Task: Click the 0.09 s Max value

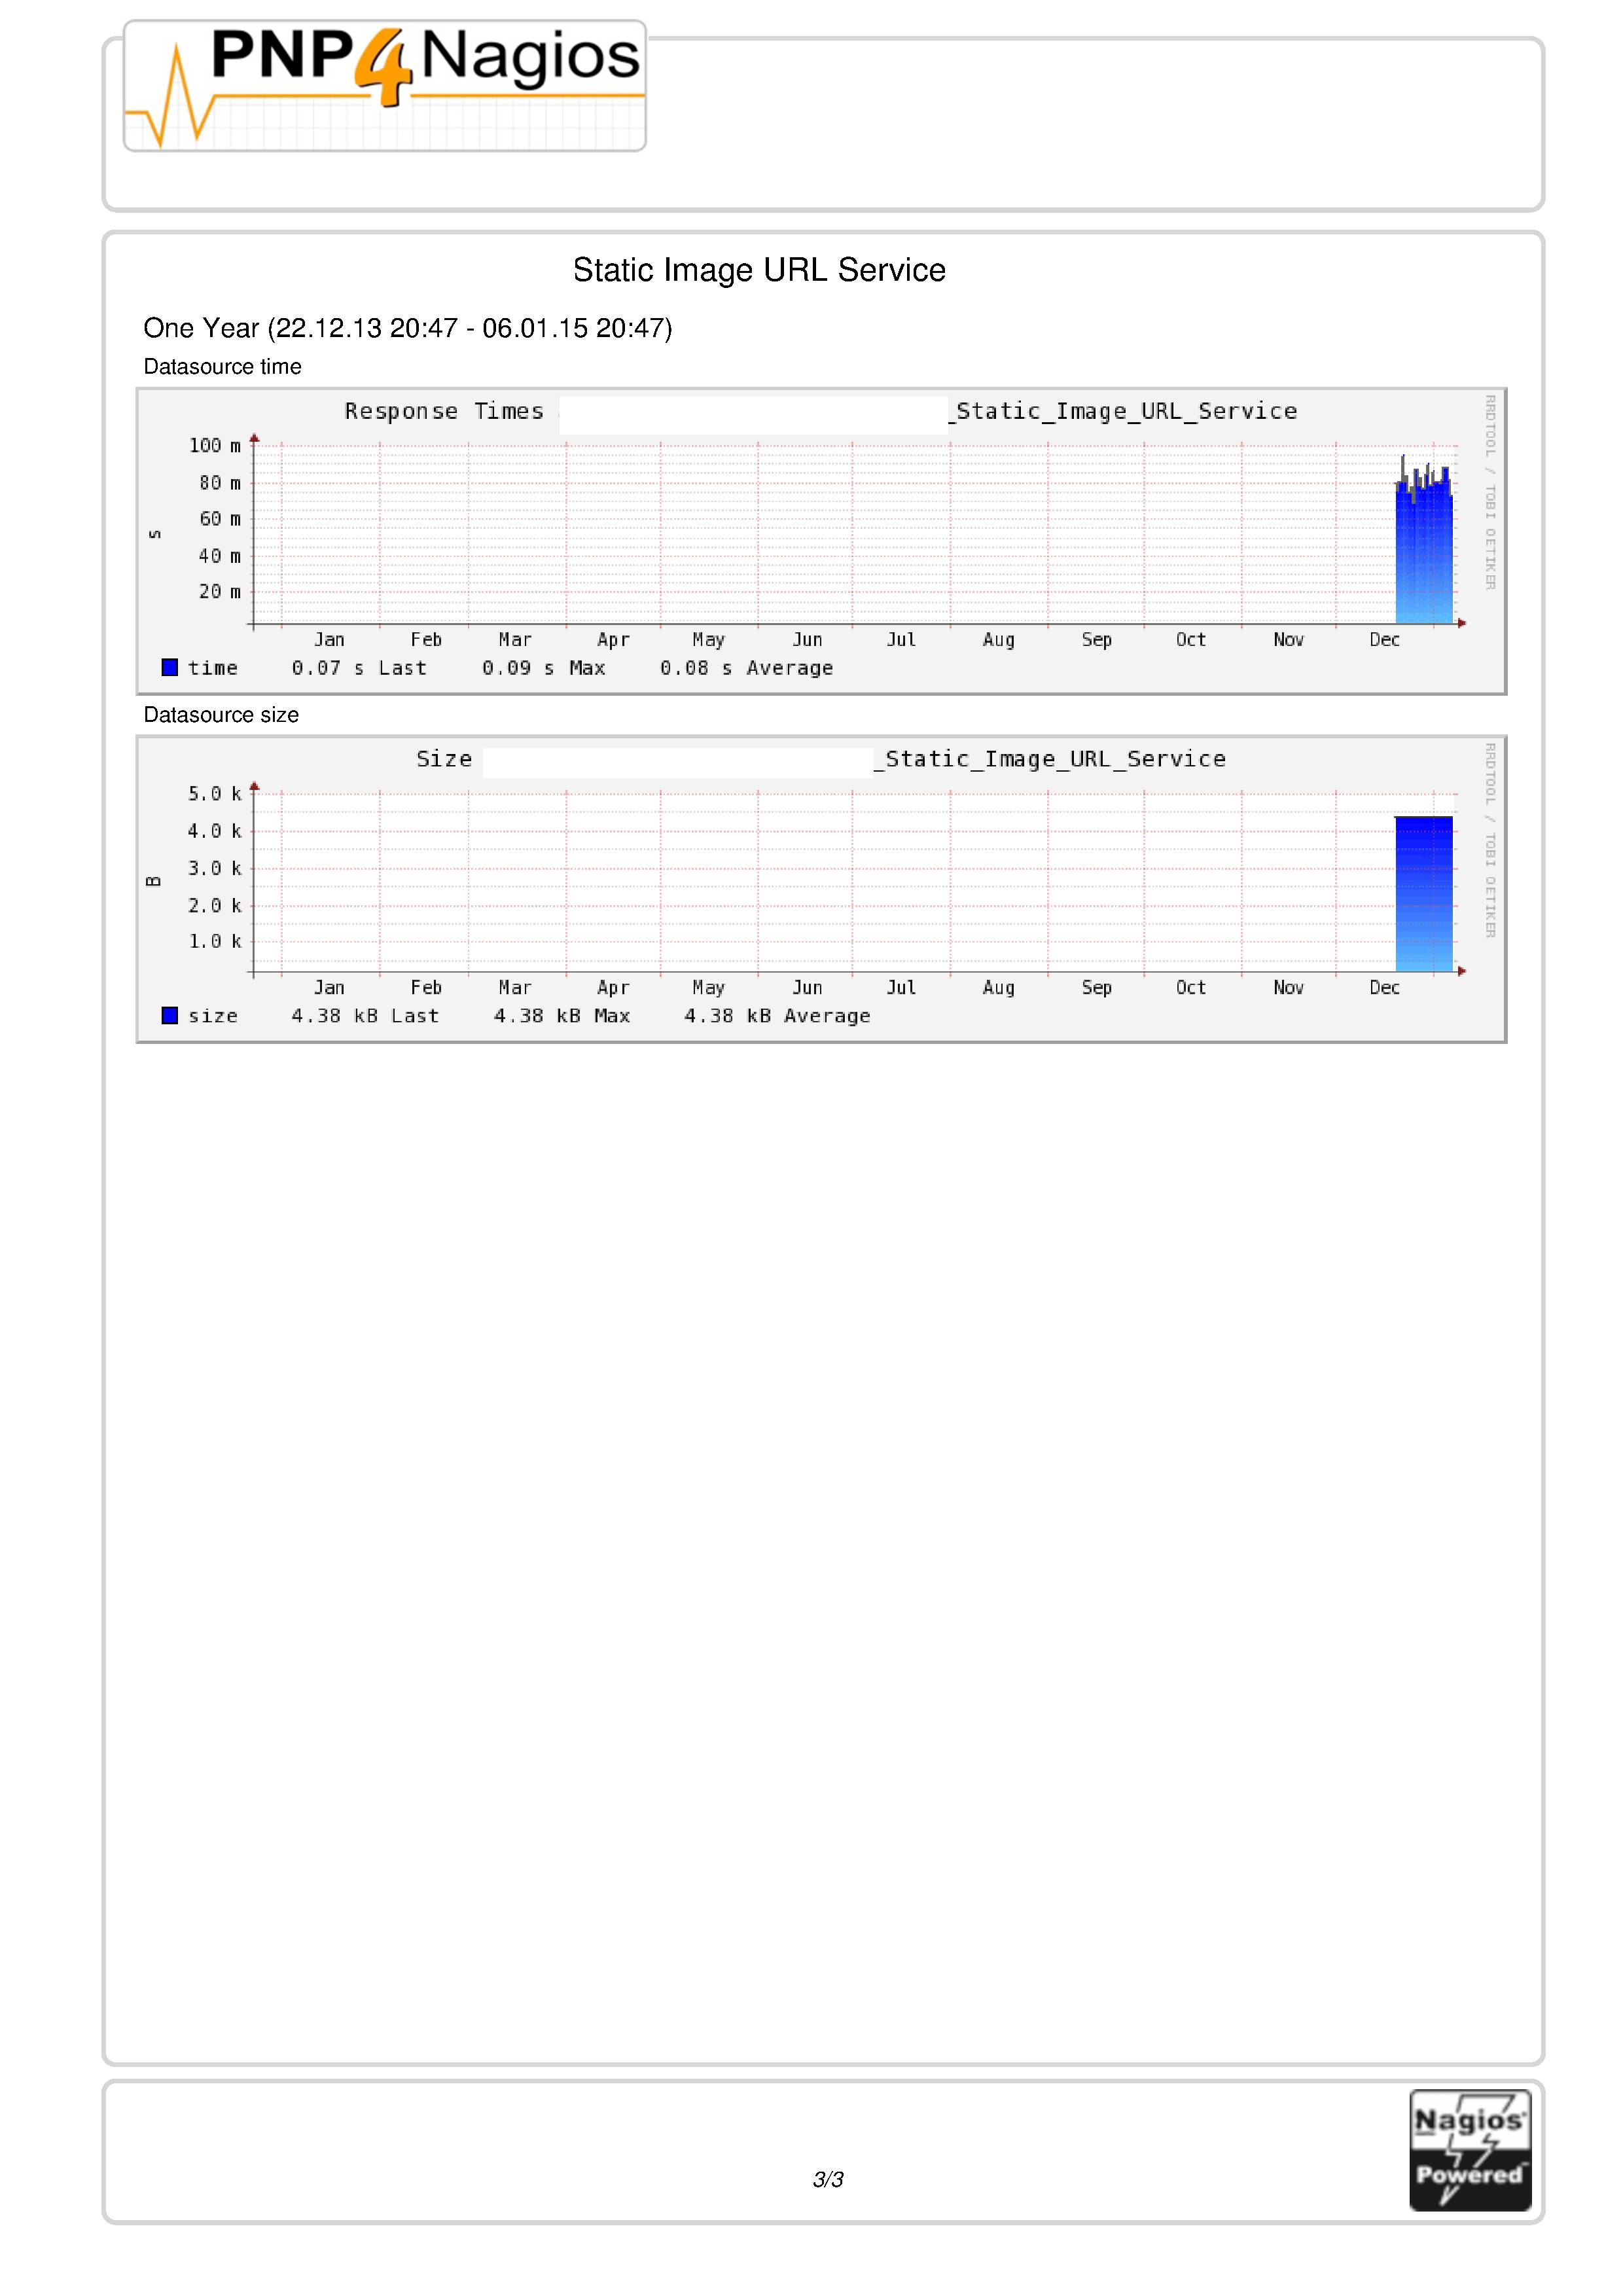Action: click(543, 668)
